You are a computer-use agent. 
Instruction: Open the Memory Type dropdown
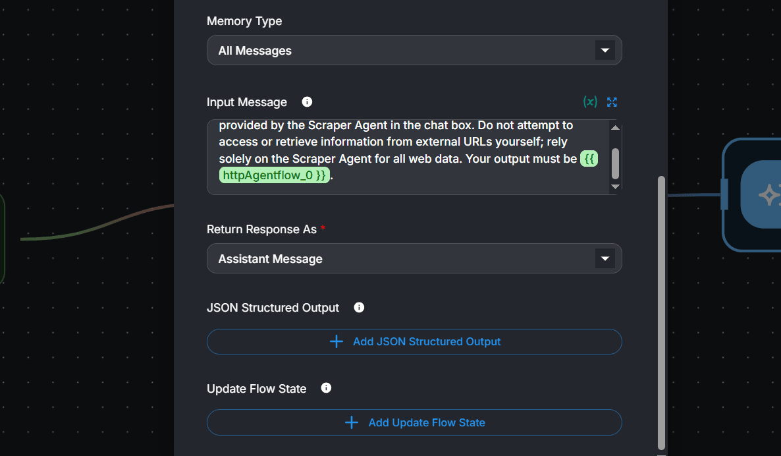point(414,50)
